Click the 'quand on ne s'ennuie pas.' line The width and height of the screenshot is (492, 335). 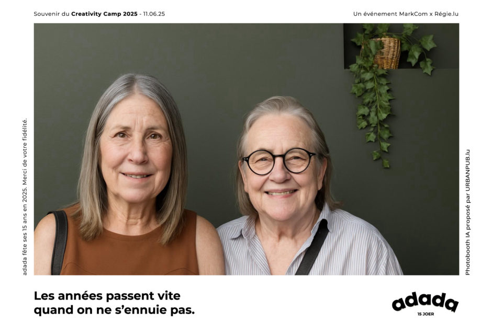[114, 310]
